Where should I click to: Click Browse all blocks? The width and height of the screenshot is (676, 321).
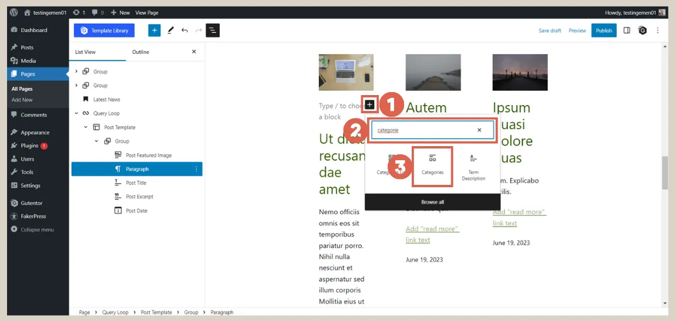[432, 202]
